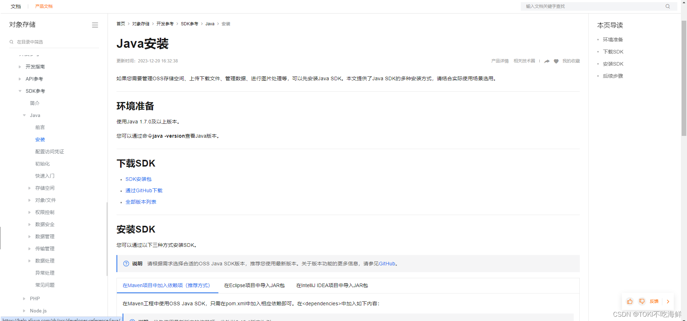Jump to 下载SDK in page guide
Screen dimensions: 687x321
(x=613, y=52)
